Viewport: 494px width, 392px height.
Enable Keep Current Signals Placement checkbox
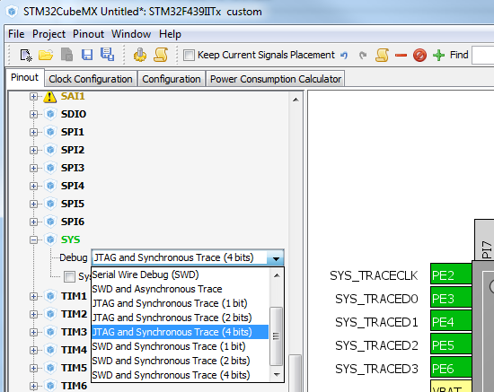[x=189, y=55]
